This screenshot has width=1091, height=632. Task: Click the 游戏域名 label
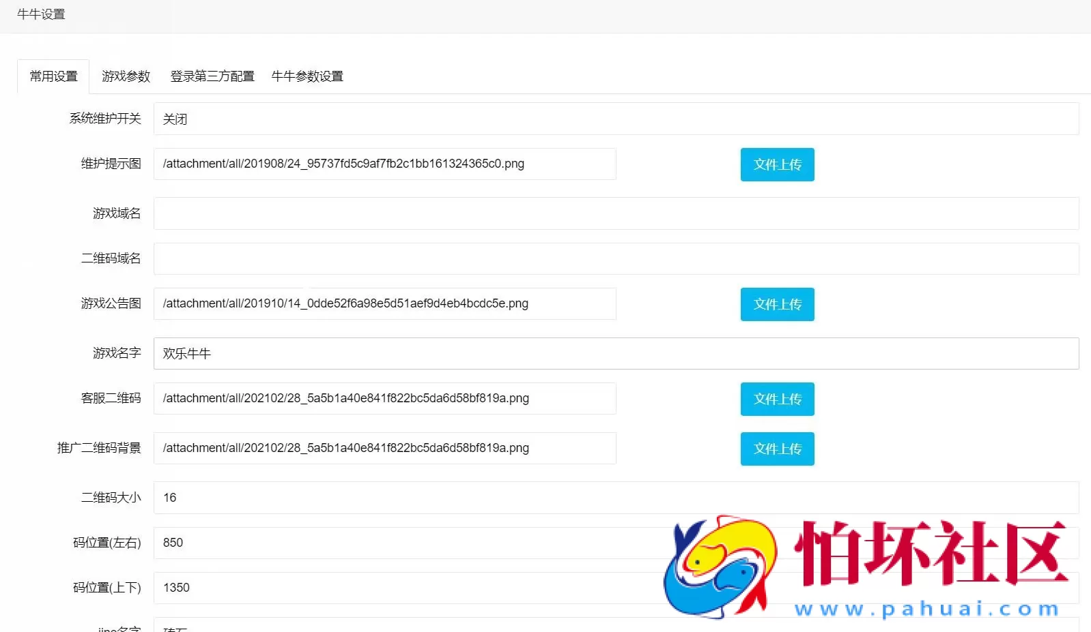click(x=117, y=213)
